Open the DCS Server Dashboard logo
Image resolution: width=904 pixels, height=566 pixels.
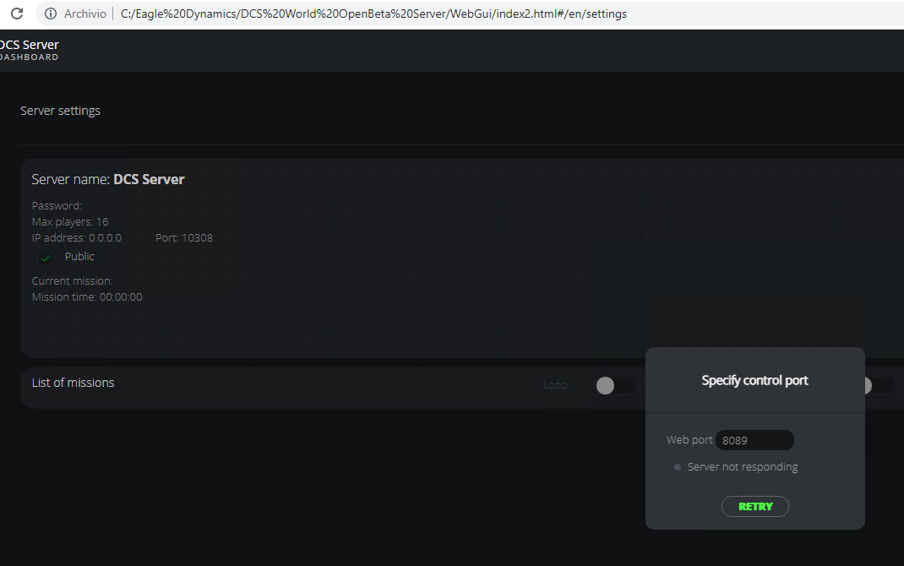coord(29,50)
